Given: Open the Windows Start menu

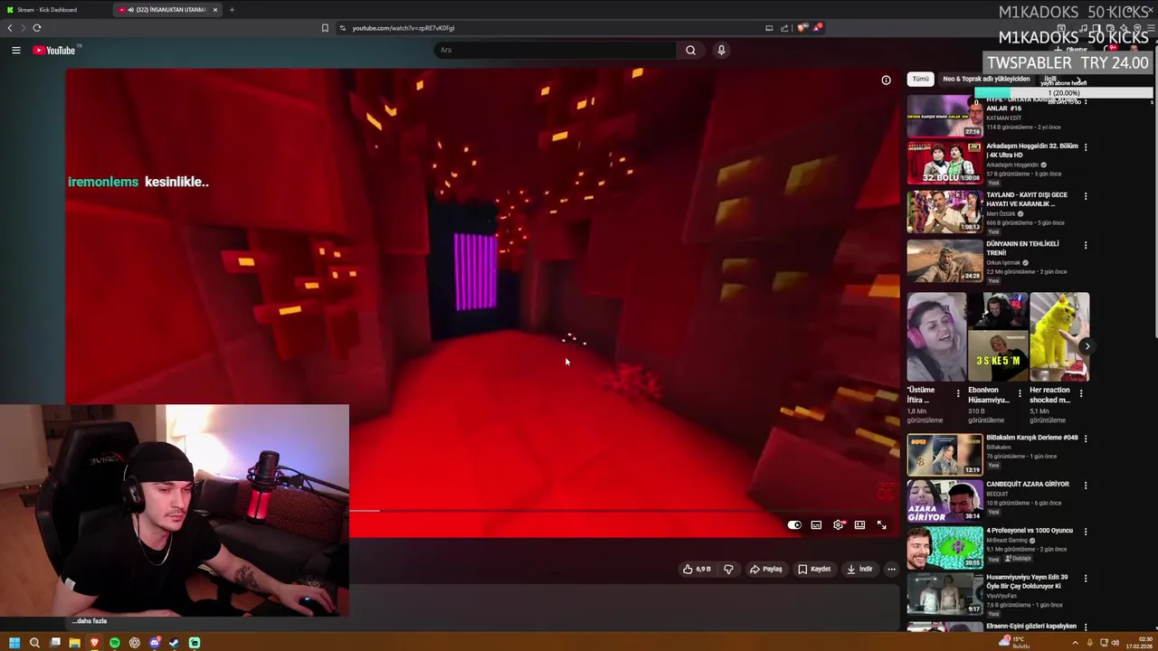Looking at the screenshot, I should (x=14, y=643).
